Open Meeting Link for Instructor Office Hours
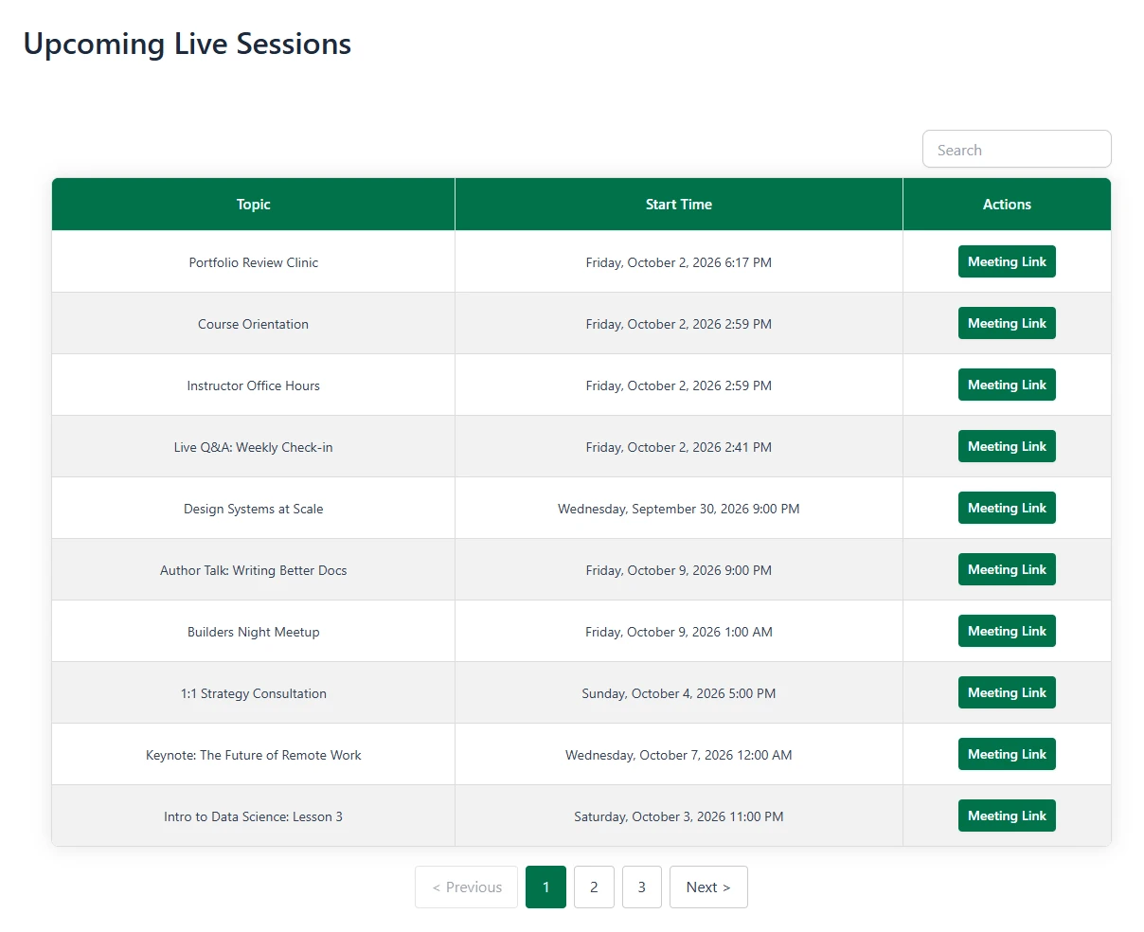Viewport: 1144px width, 932px height. 1007,385
